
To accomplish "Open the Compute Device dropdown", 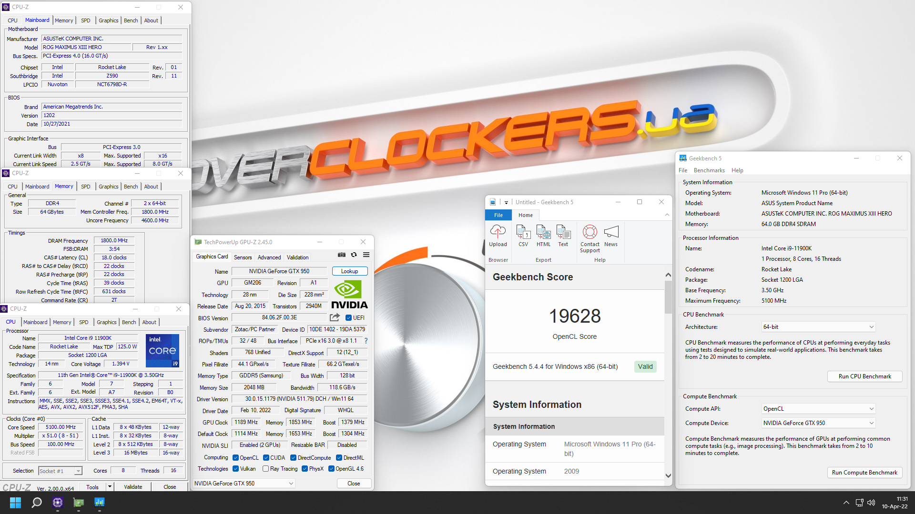I will click(x=818, y=423).
